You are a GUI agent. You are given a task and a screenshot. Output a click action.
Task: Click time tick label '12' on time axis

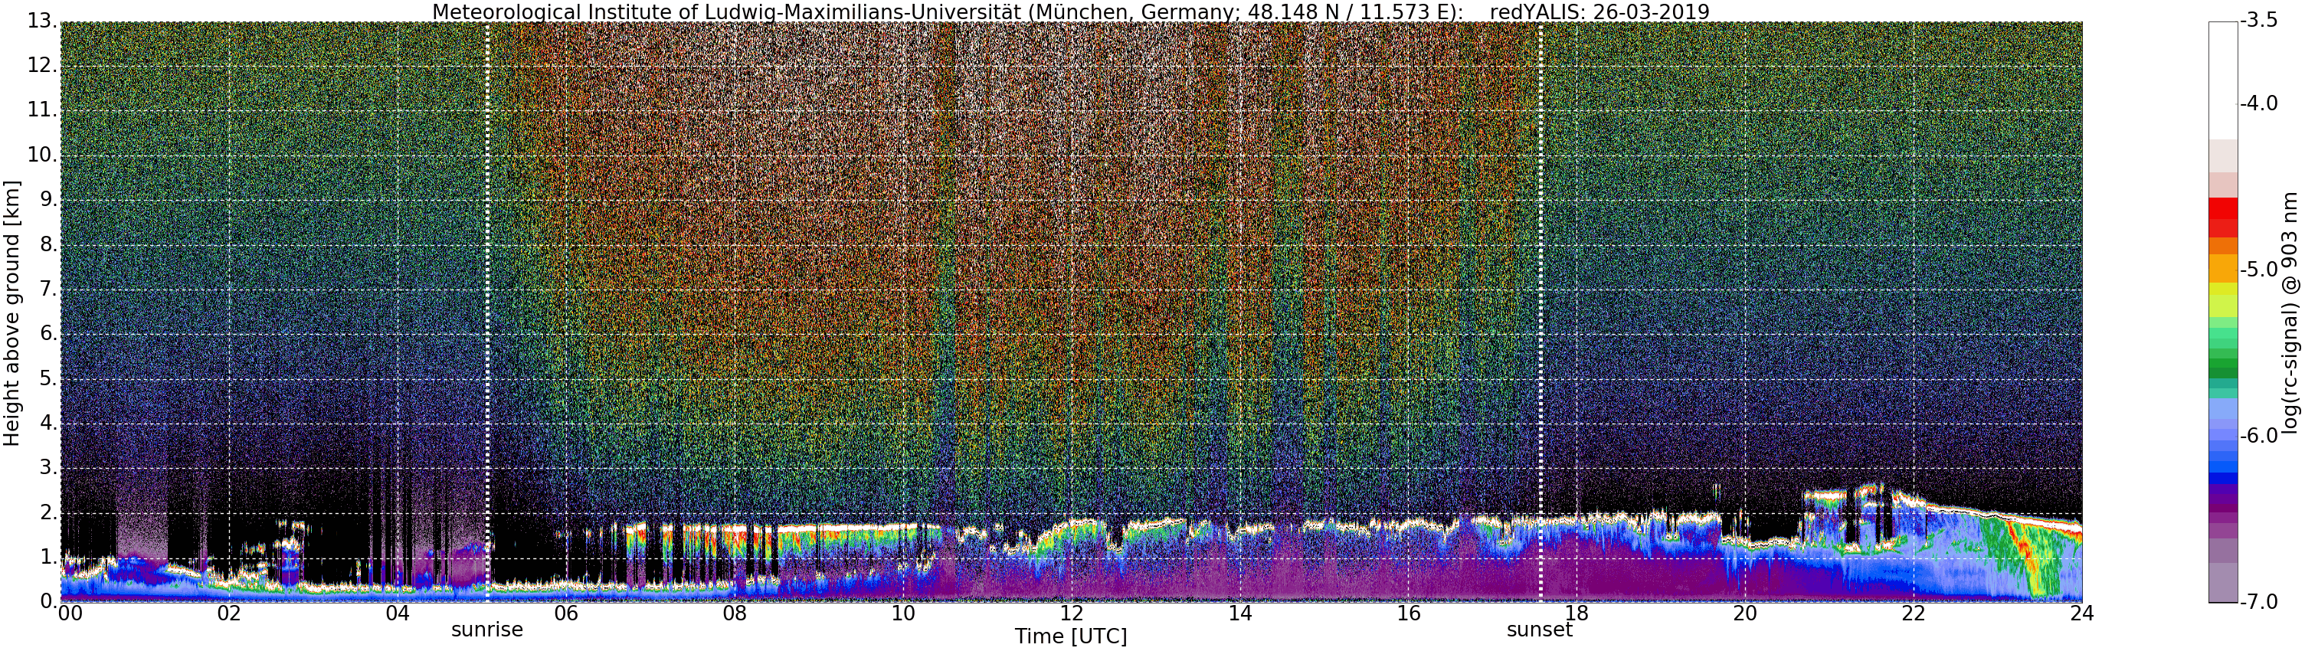1071,613
